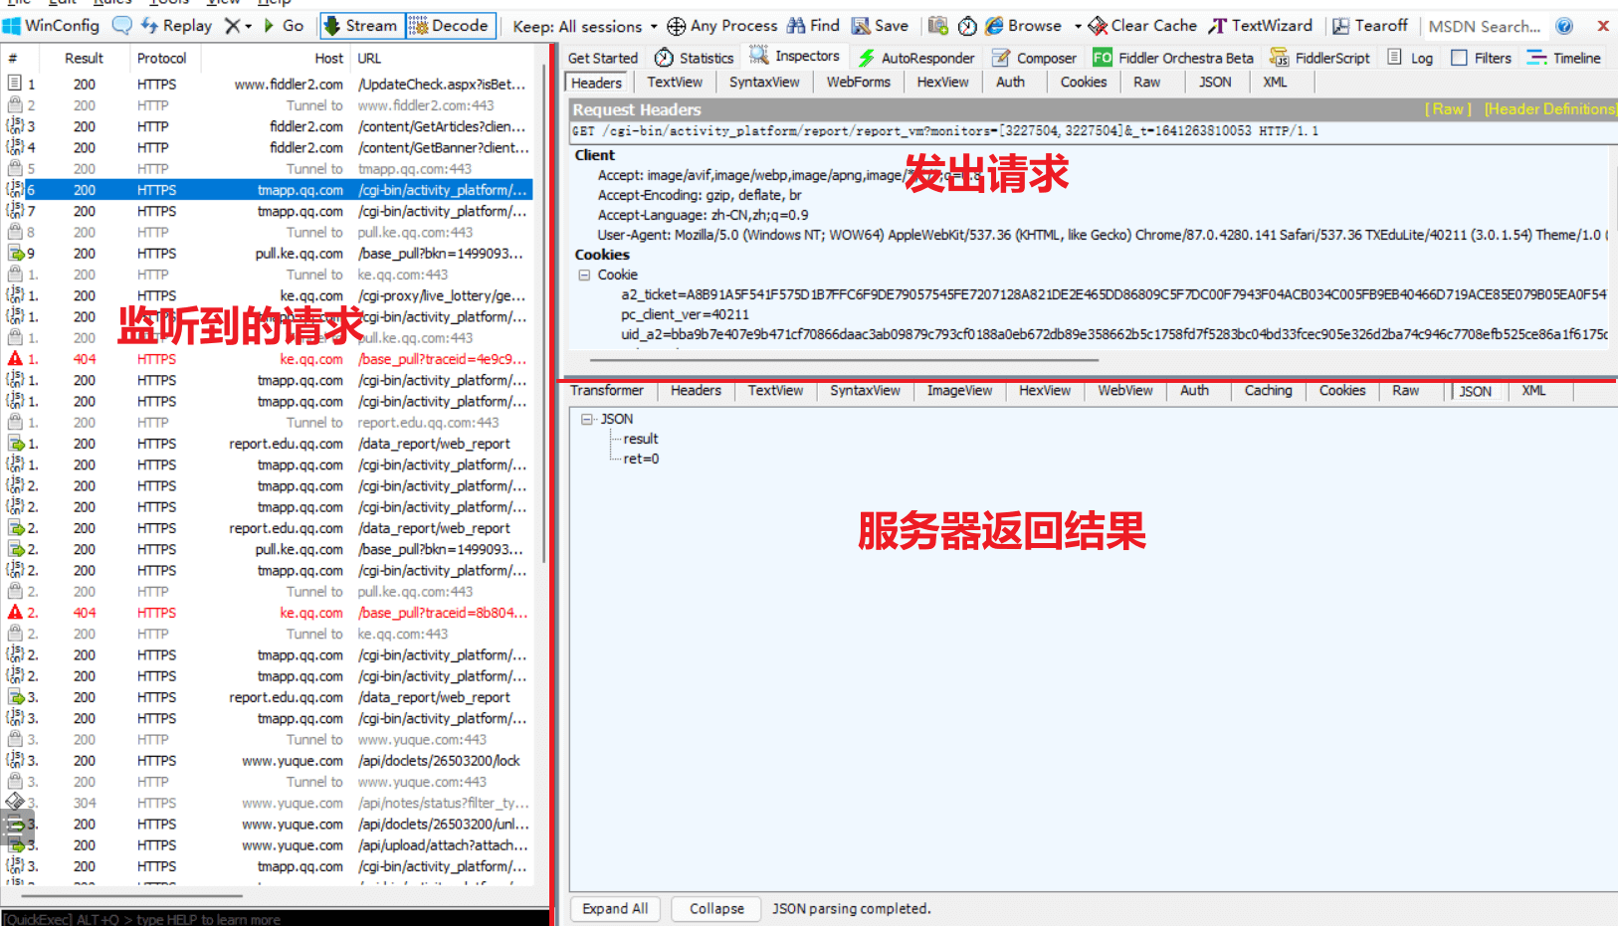Open the Keep: All sessions dropdown
This screenshot has width=1618, height=926.
(585, 26)
